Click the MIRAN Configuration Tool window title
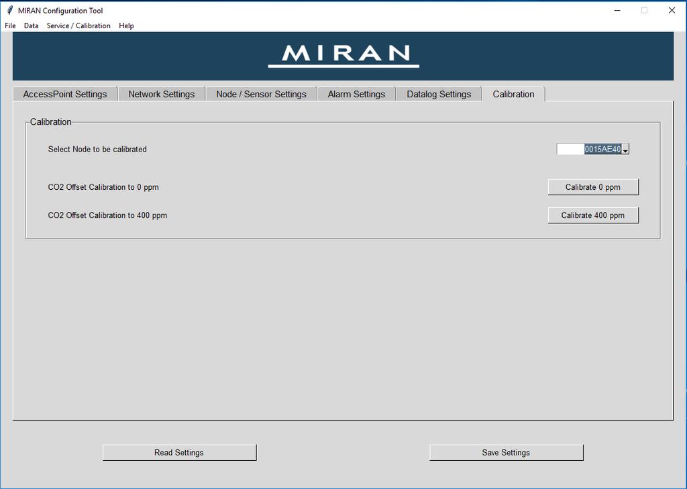687x489 pixels. [x=60, y=11]
